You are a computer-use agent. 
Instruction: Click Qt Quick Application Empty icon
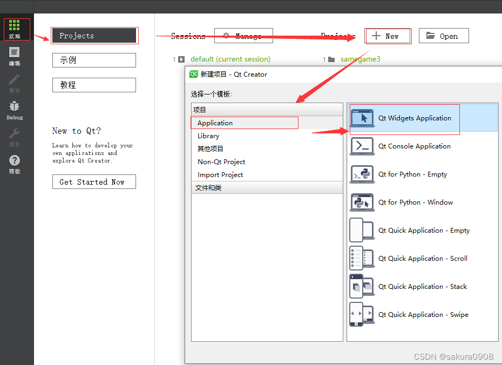click(362, 230)
